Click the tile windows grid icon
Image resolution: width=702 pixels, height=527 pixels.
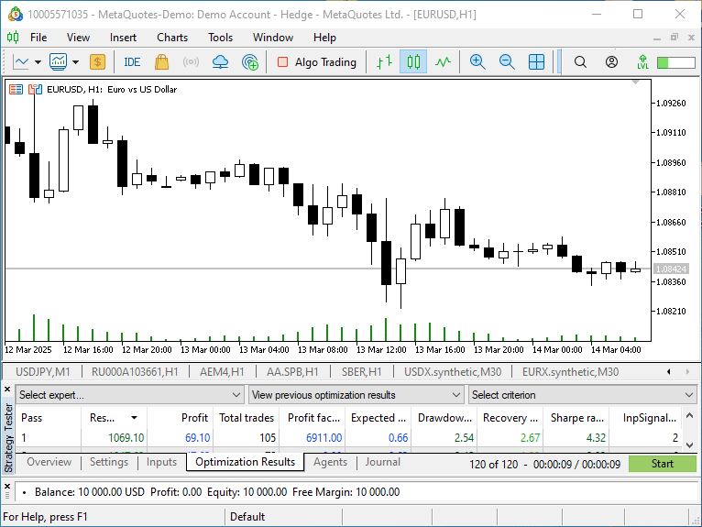coord(536,61)
